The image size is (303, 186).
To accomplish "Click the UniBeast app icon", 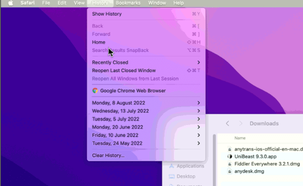I will point(230,156).
